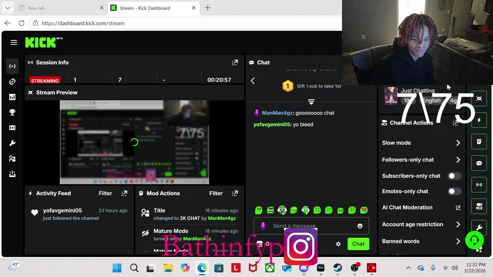The width and height of the screenshot is (493, 277).
Task: Show hidden system tray icons chevron
Action: tap(408, 268)
